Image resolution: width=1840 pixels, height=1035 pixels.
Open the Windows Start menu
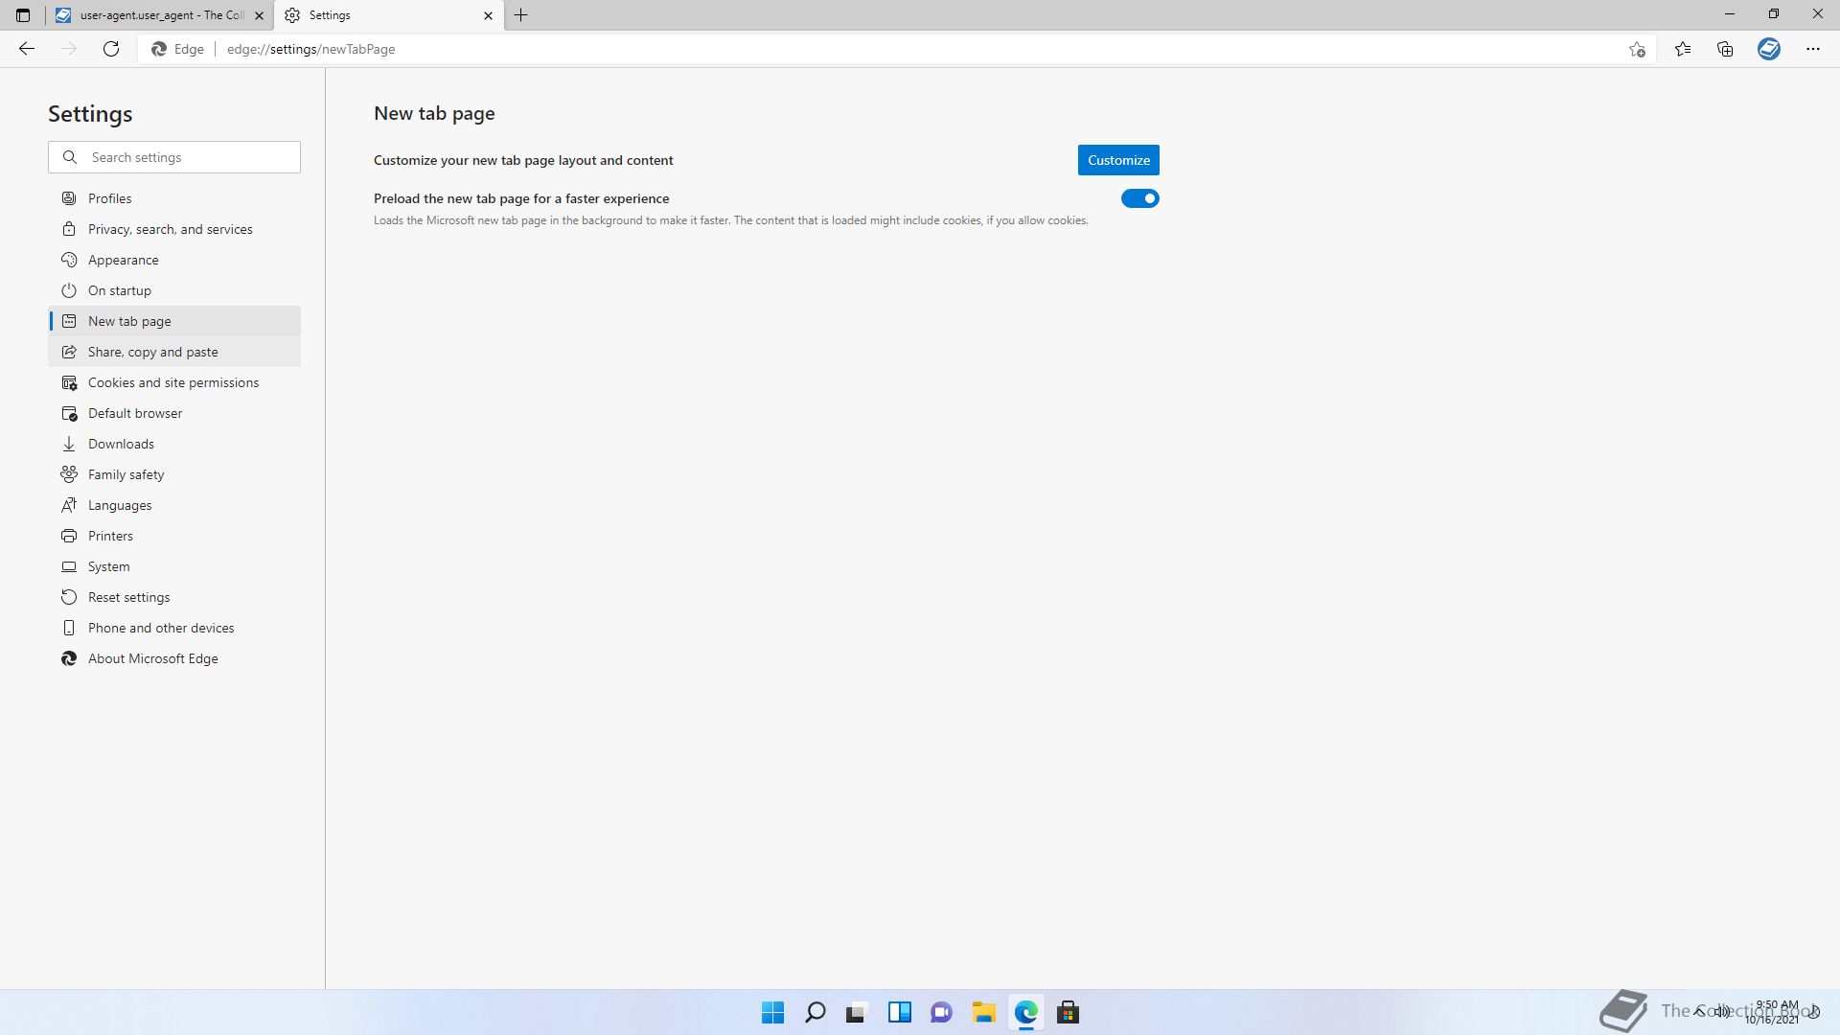pos(772,1012)
